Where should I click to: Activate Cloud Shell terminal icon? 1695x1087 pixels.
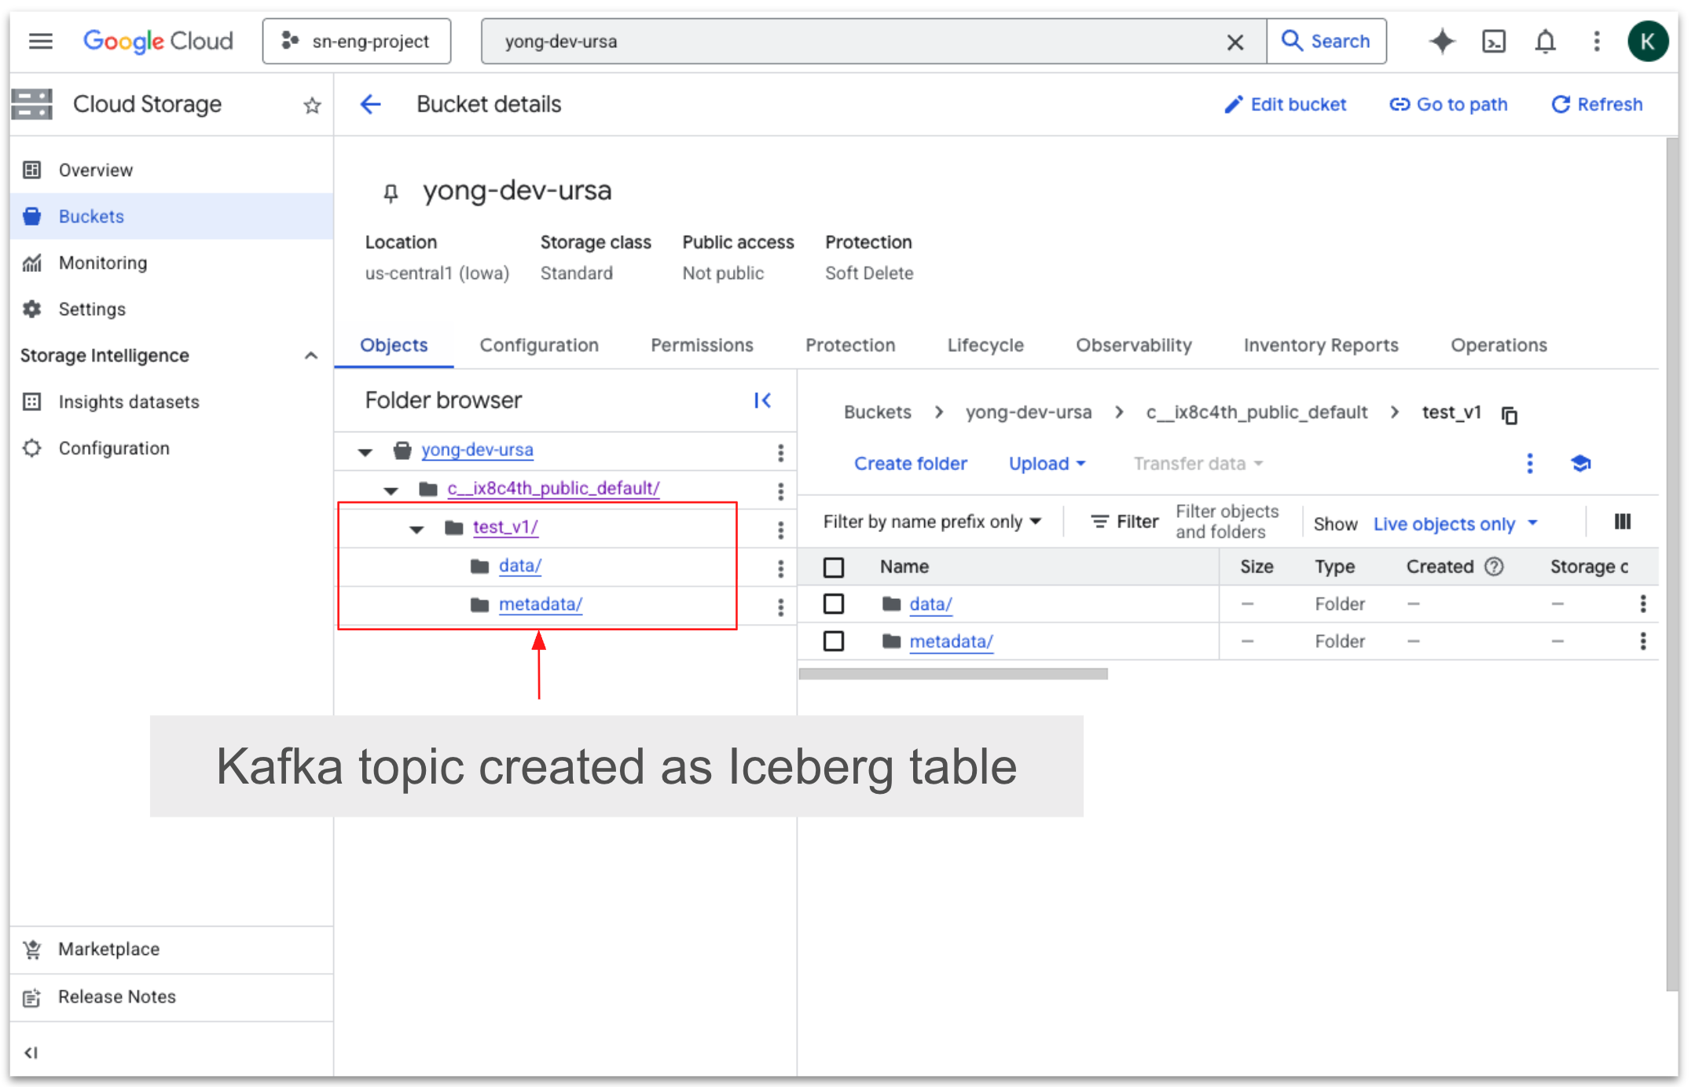pos(1493,41)
